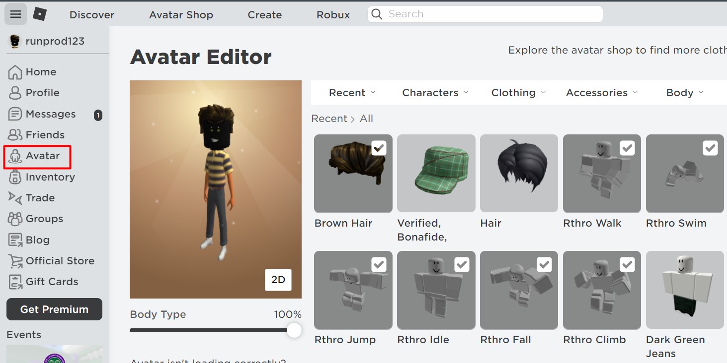The image size is (727, 363).
Task: Click the Avatar sidebar icon
Action: 15,156
